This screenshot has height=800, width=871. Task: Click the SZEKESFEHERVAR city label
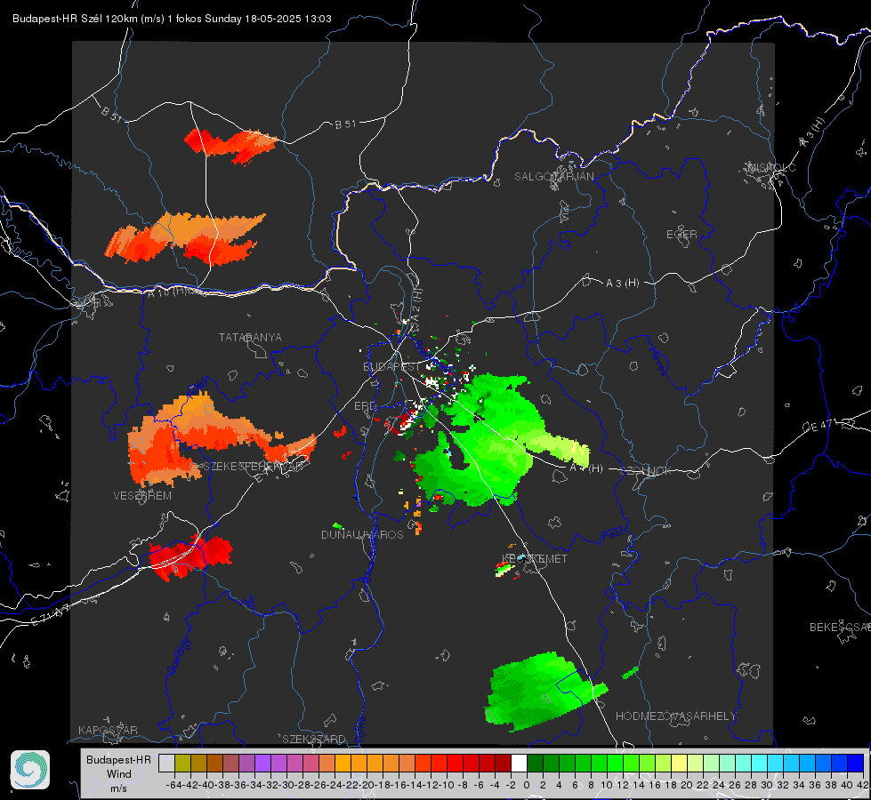click(x=252, y=467)
